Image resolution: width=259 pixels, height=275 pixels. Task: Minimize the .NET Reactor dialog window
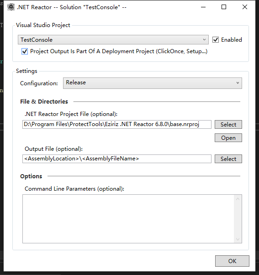tap(203, 7)
